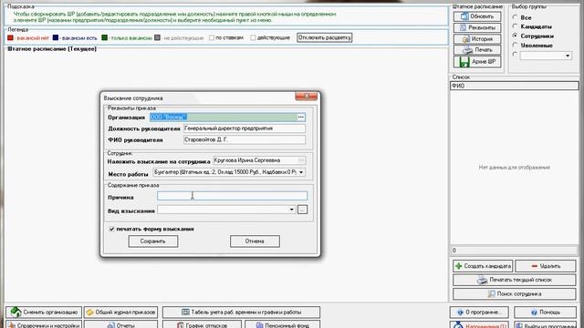Open Табель учета раб. времени

click(x=241, y=312)
